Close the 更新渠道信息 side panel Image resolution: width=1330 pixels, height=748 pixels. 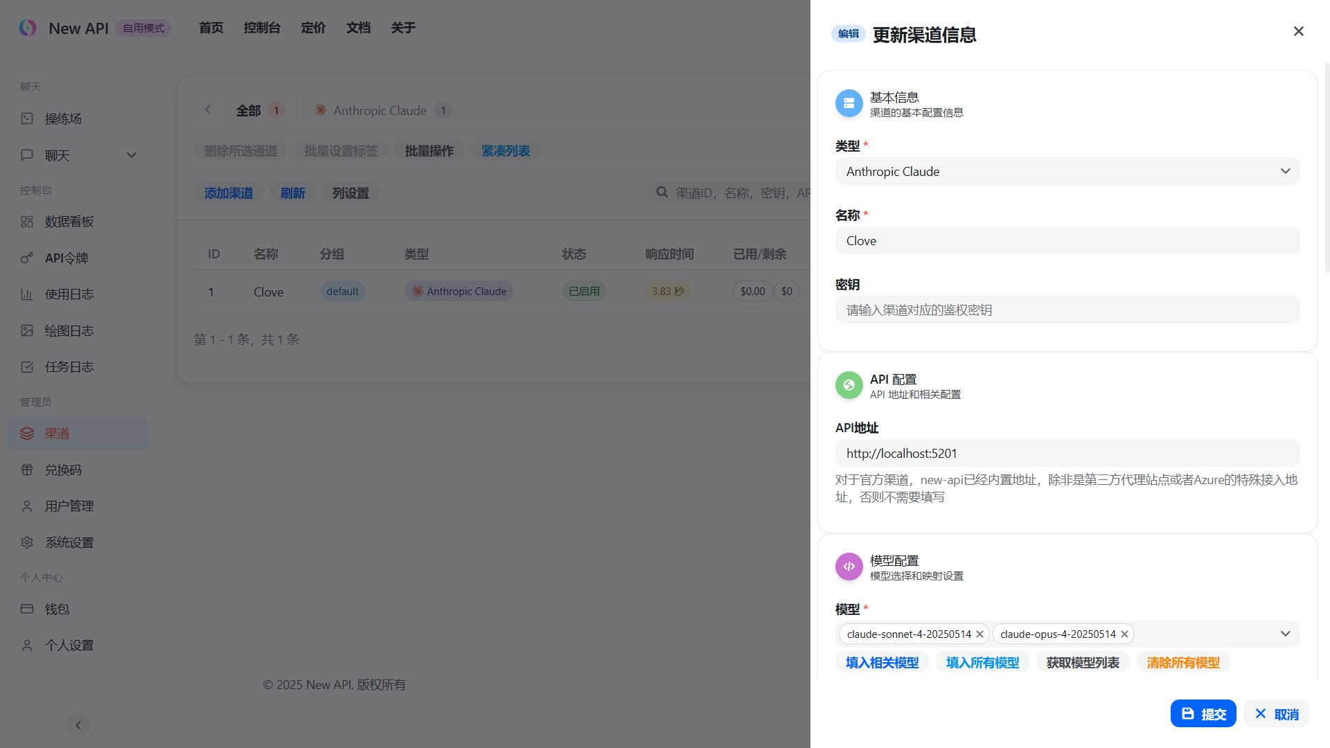[1298, 31]
